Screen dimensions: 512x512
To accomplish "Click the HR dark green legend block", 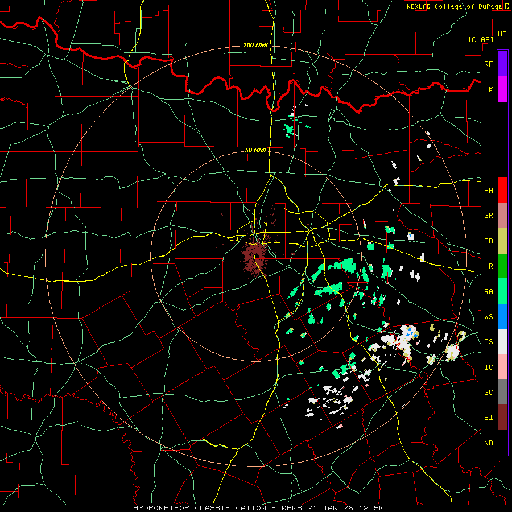I will [x=502, y=266].
